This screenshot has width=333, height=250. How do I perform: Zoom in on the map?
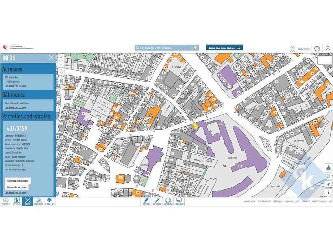click(x=61, y=57)
